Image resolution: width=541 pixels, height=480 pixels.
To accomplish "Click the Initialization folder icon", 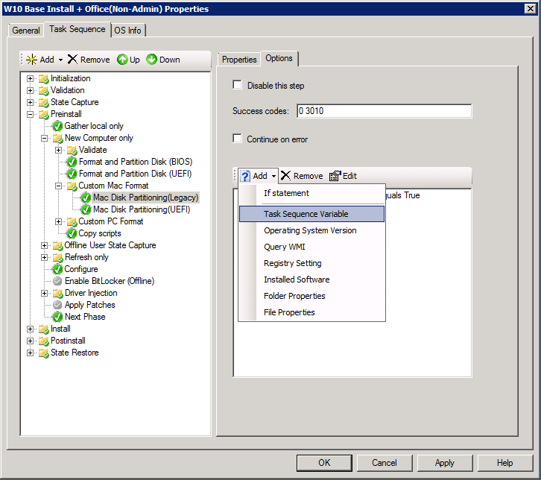I will coord(44,79).
